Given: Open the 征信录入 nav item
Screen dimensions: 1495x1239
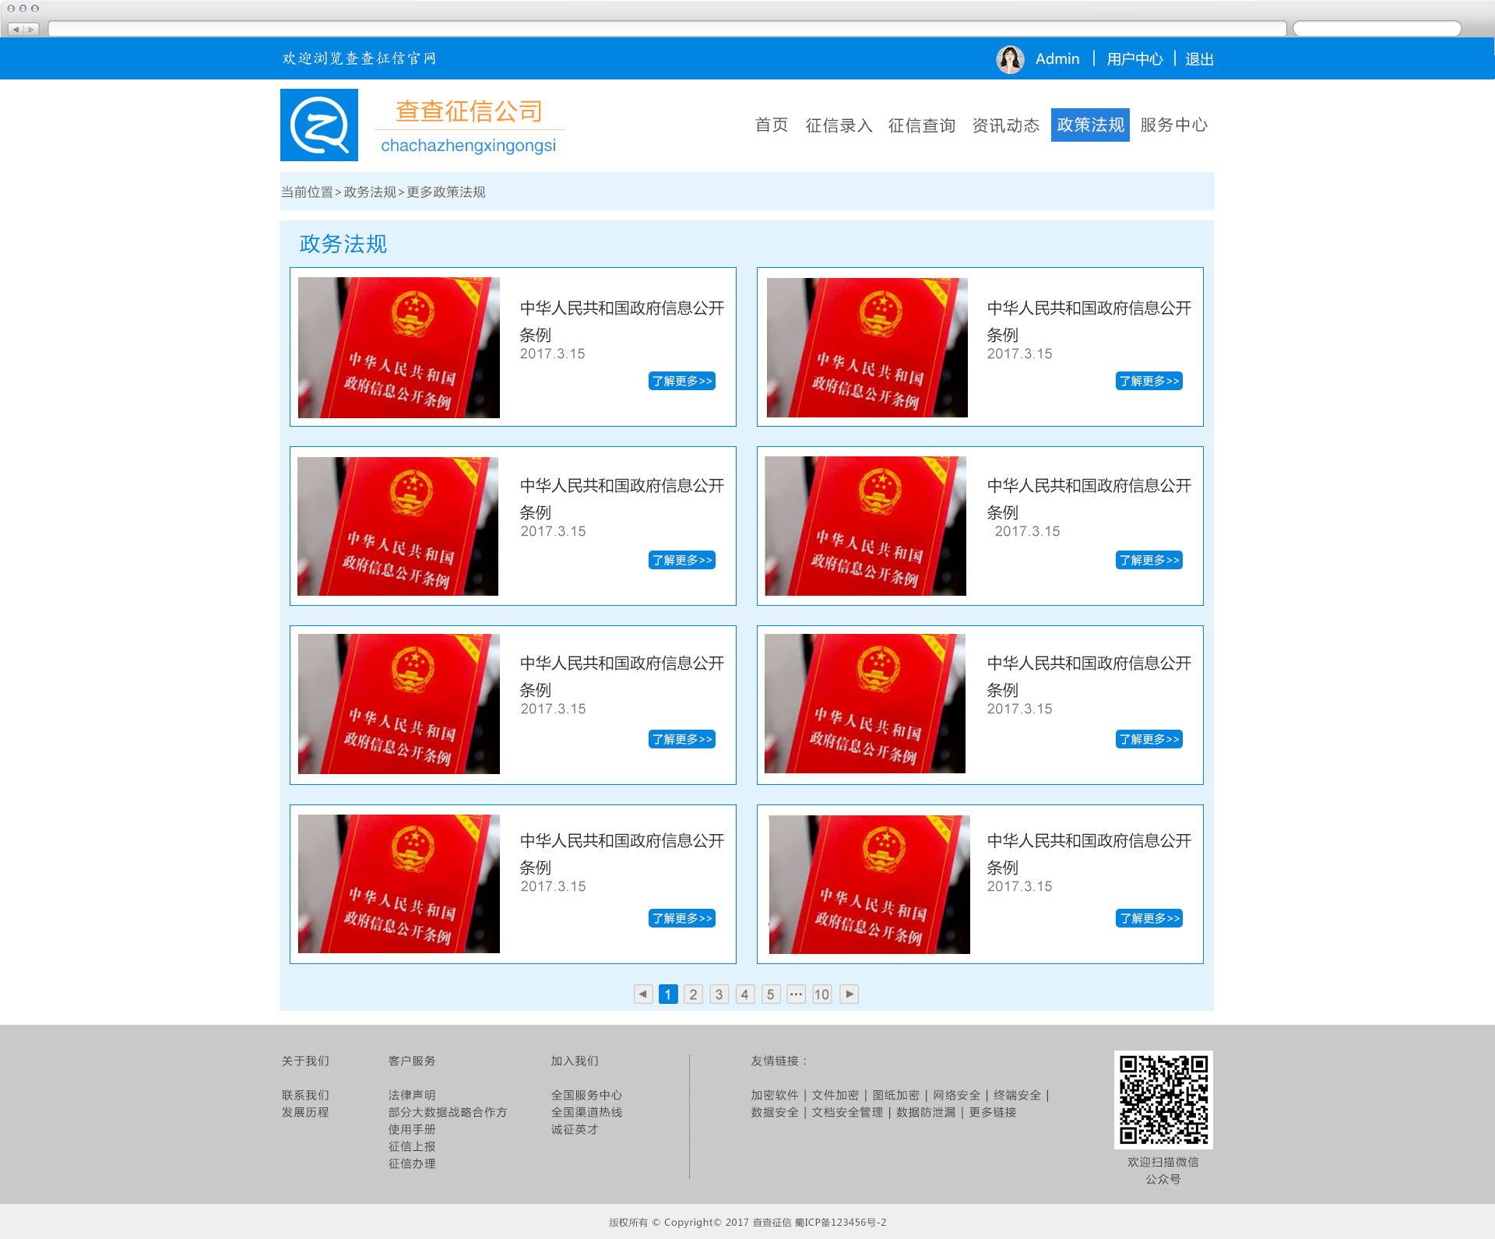Looking at the screenshot, I should (839, 125).
